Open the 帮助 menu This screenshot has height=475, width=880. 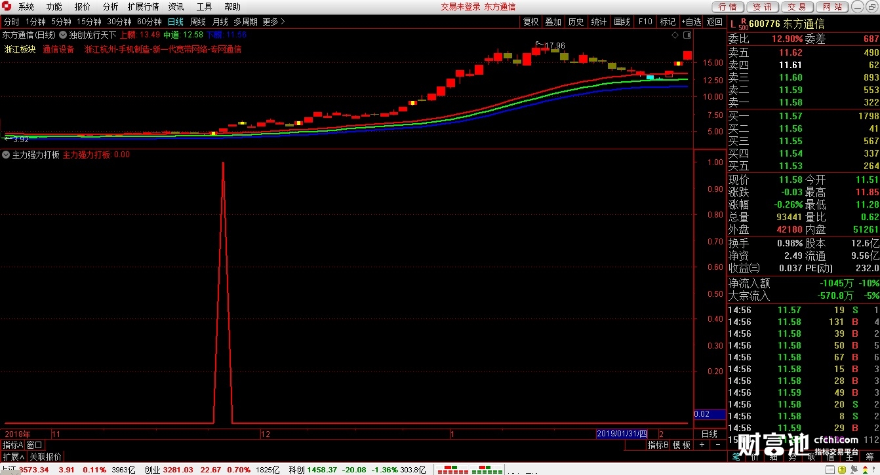(x=232, y=7)
